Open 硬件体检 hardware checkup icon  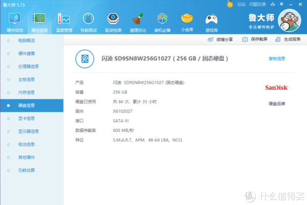click(x=15, y=19)
